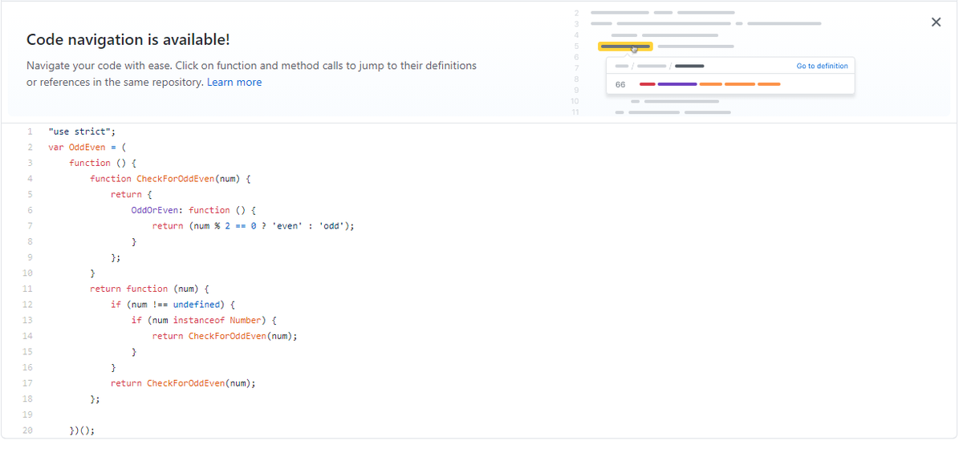963x453 pixels.
Task: Click the OddEven variable name on line 2
Action: [87, 148]
